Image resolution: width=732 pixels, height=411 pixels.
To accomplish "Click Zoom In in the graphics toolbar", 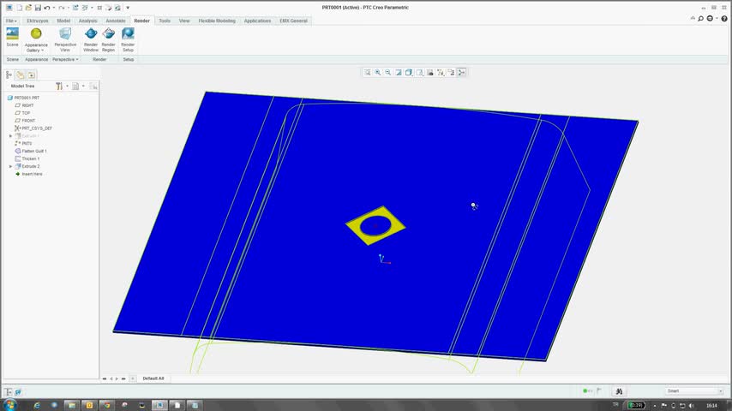I will pyautogui.click(x=378, y=72).
